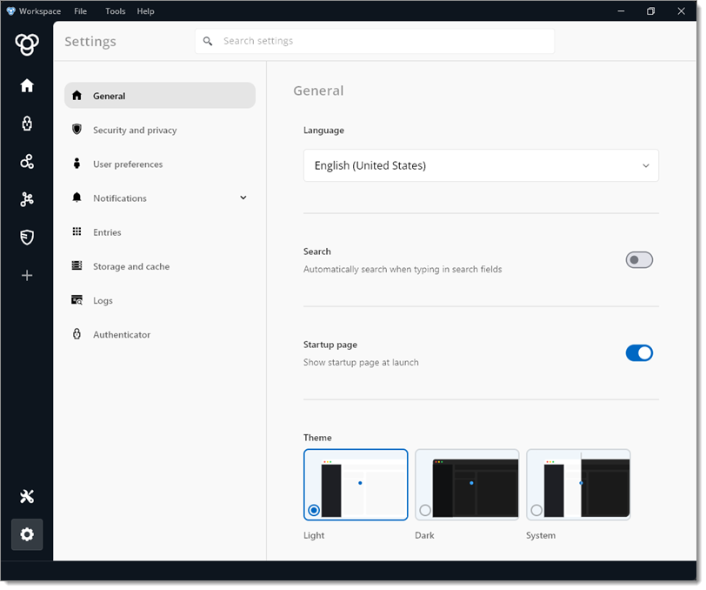The width and height of the screenshot is (706, 590).
Task: Open the Authenticator icon in left sidebar
Action: [x=27, y=124]
